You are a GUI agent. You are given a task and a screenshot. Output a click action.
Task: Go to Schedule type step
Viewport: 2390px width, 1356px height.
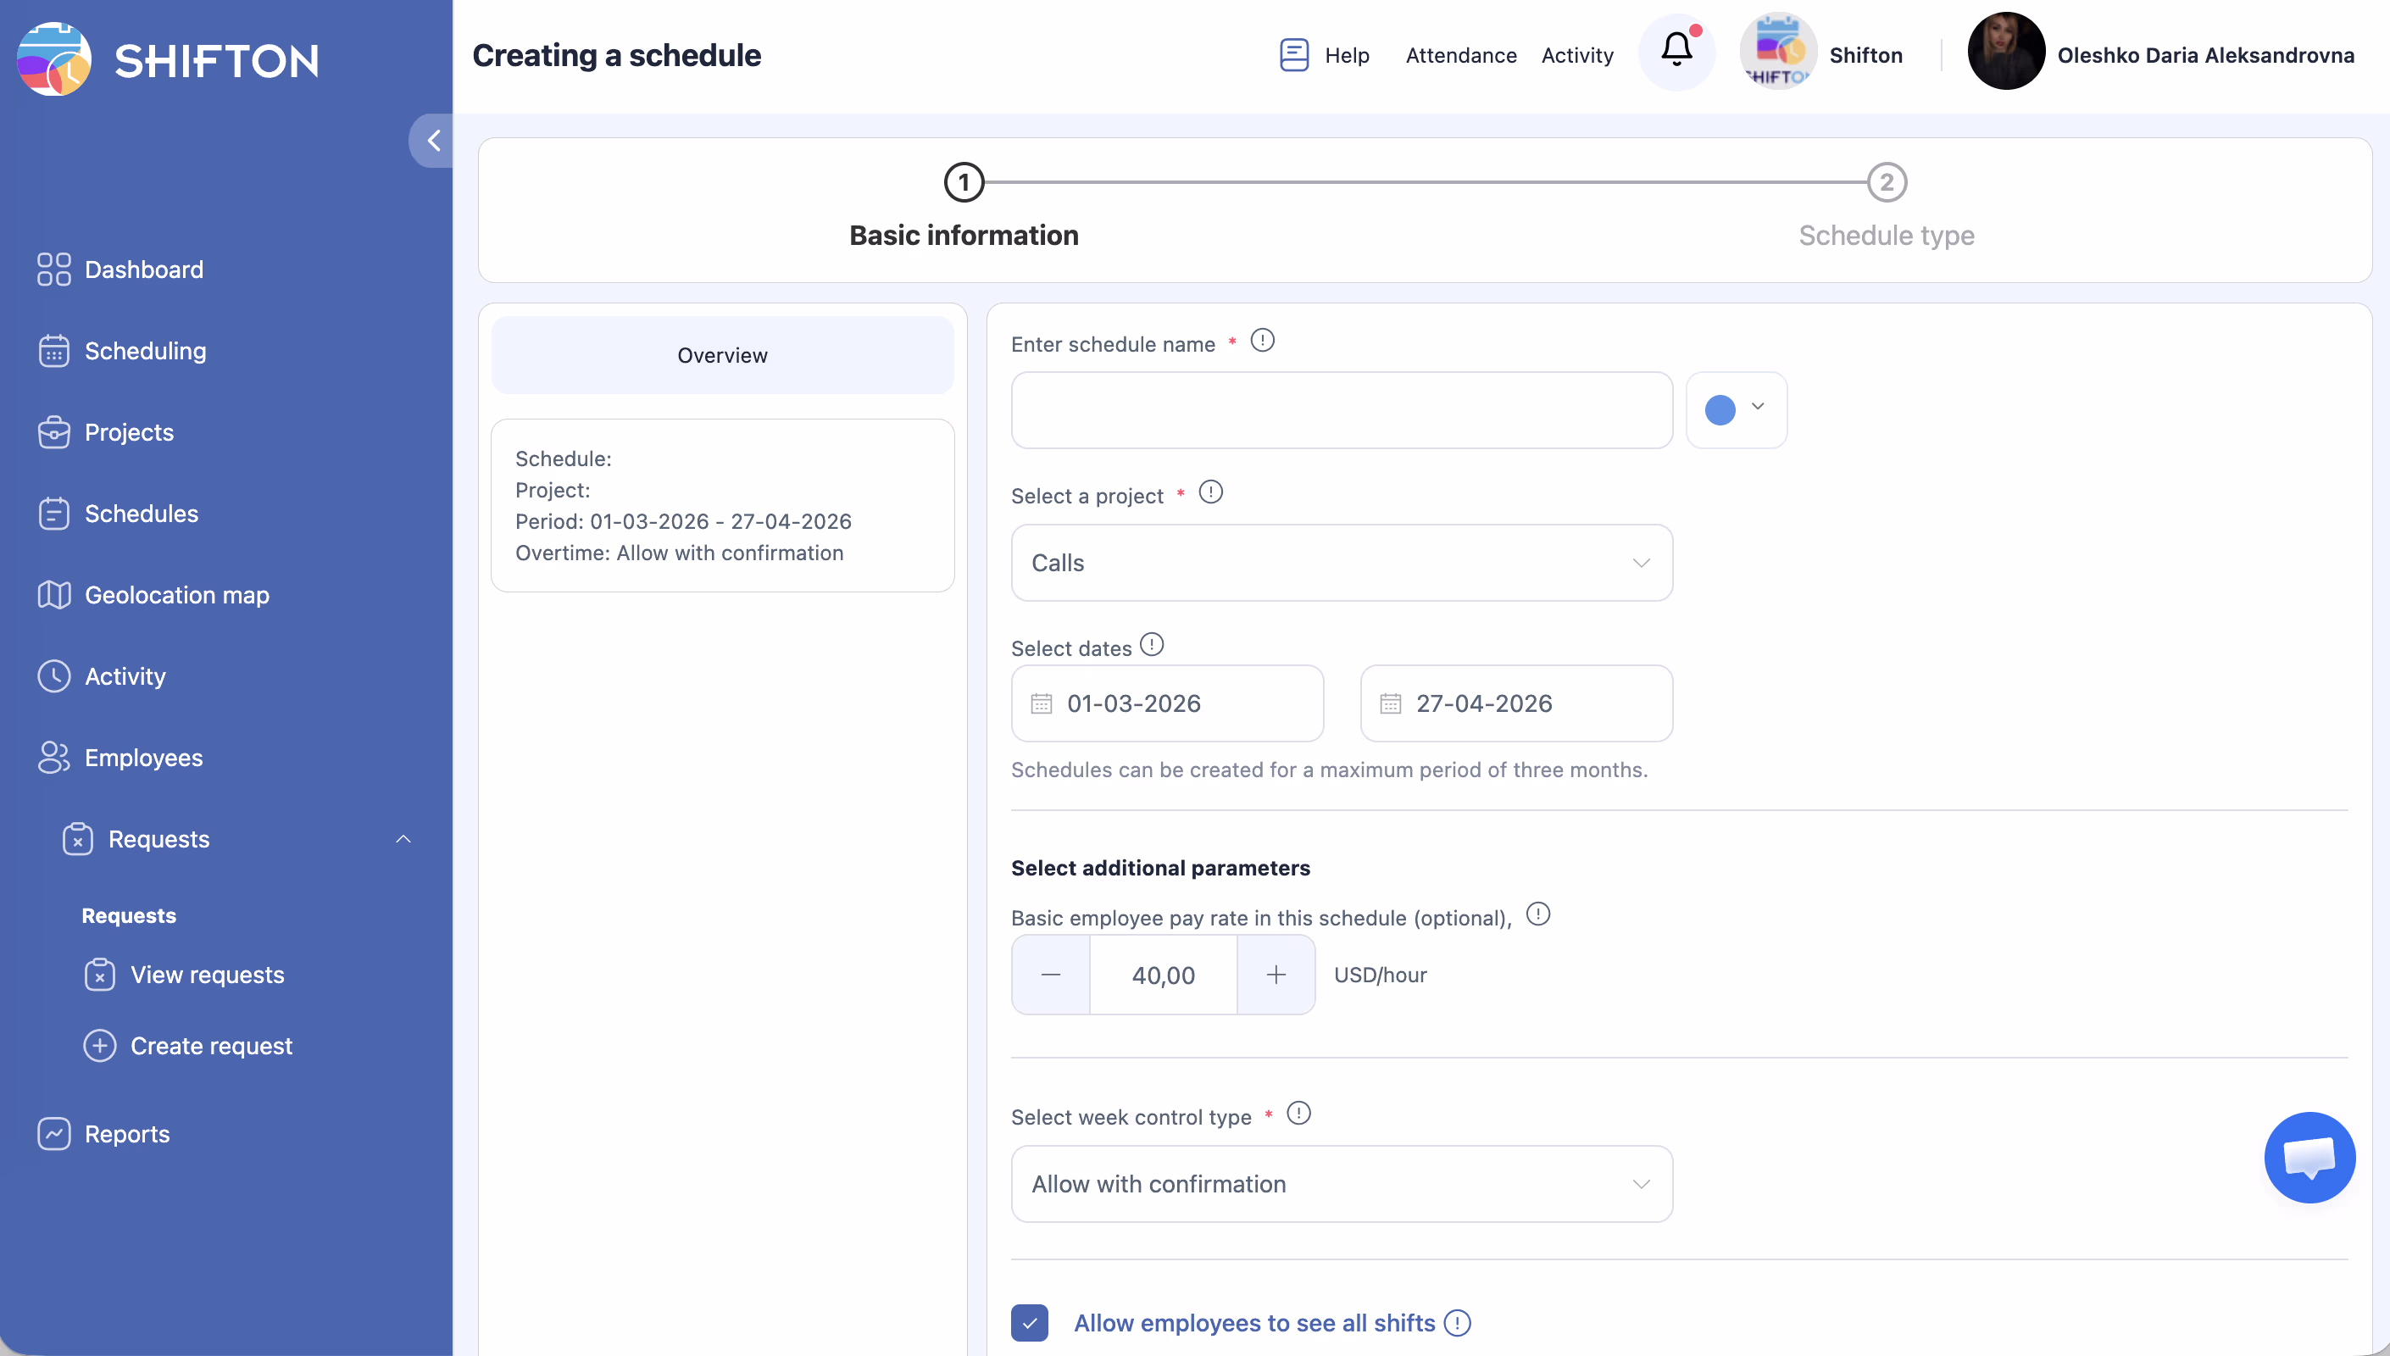(1887, 183)
